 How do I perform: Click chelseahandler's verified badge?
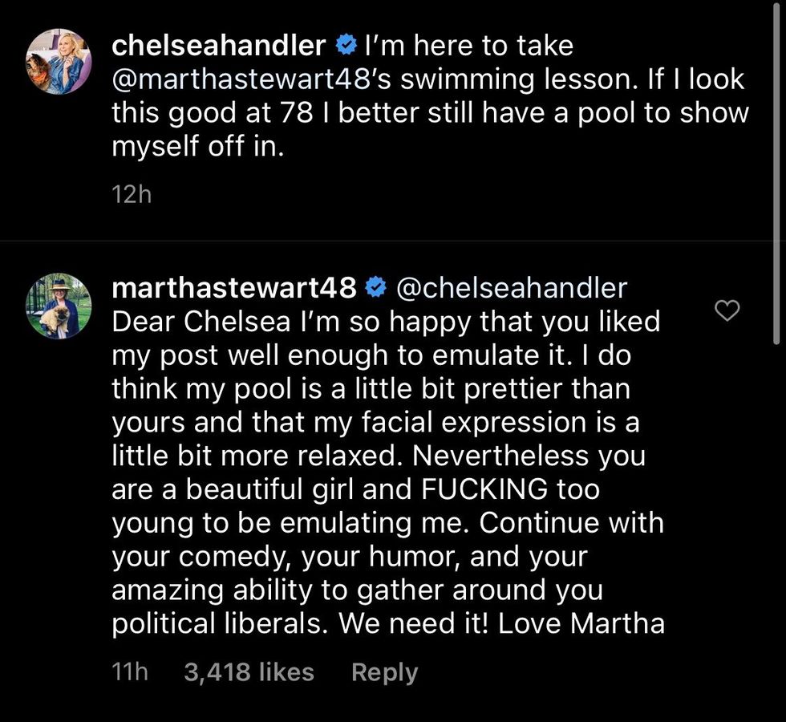point(346,46)
